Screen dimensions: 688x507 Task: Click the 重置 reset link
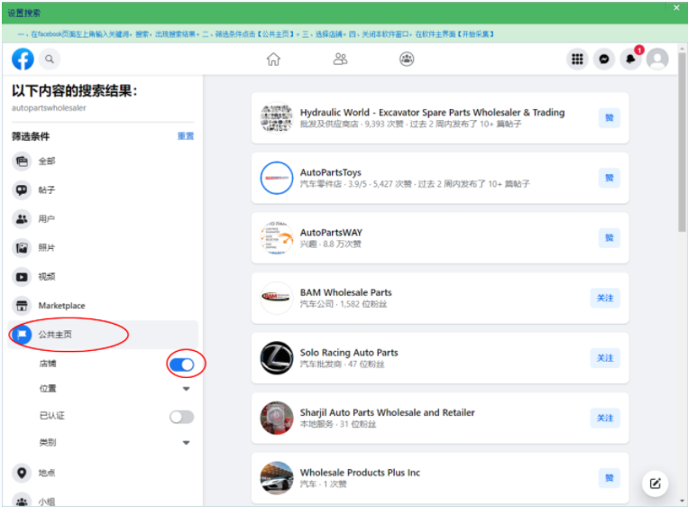186,136
